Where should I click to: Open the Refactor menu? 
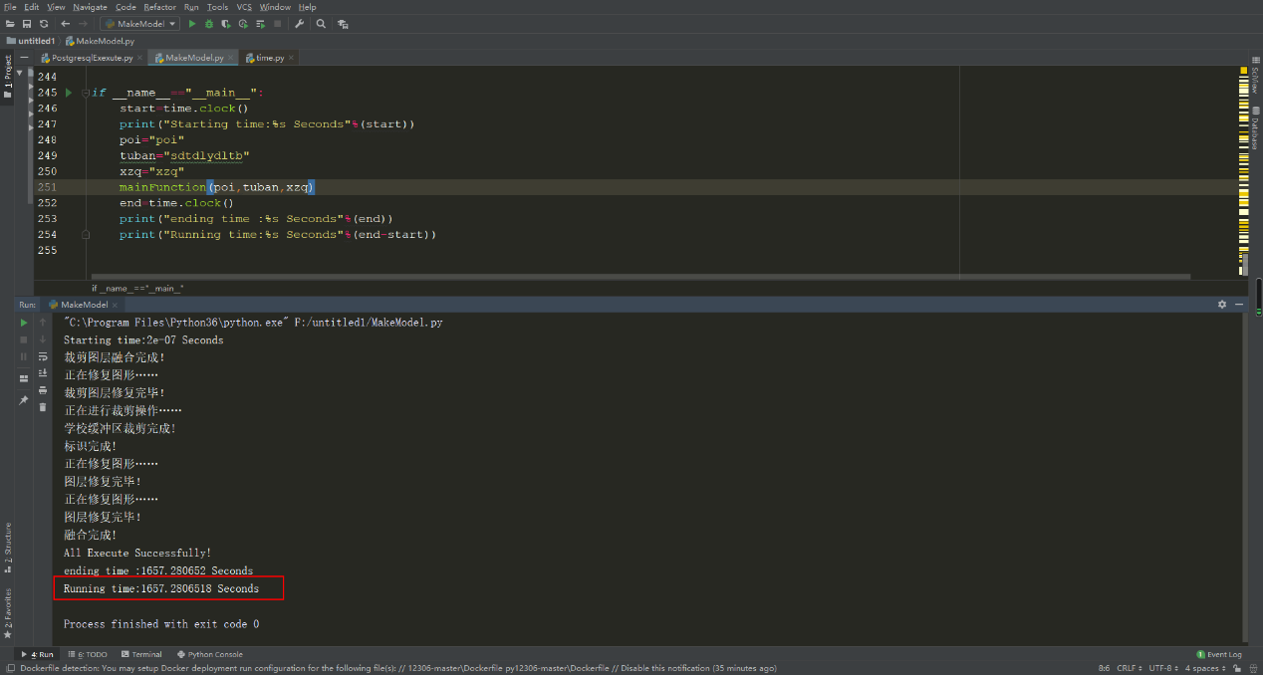click(x=159, y=7)
